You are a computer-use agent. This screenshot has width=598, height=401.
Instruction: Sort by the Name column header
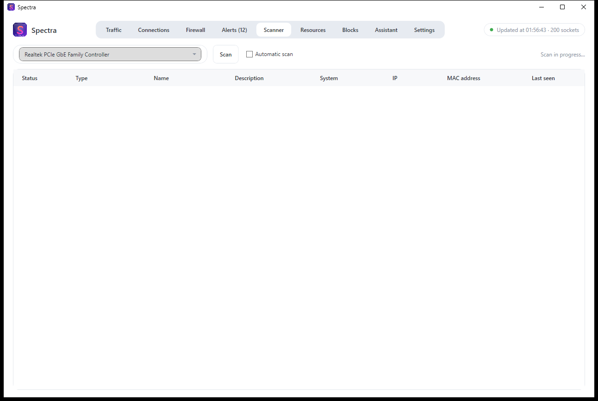161,78
